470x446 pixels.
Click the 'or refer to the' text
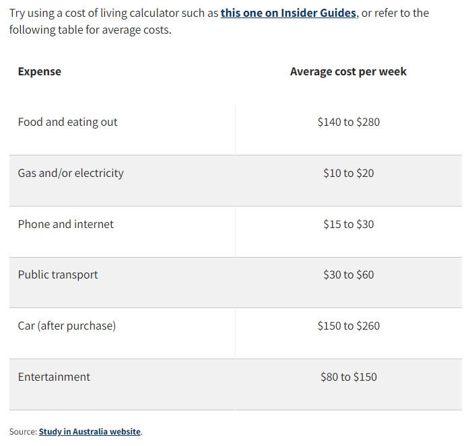tap(395, 13)
